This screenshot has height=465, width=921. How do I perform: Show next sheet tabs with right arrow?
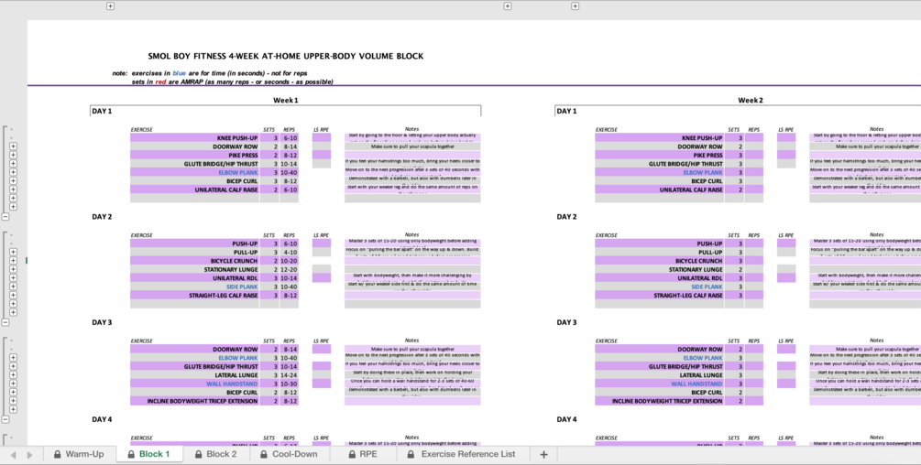(29, 454)
